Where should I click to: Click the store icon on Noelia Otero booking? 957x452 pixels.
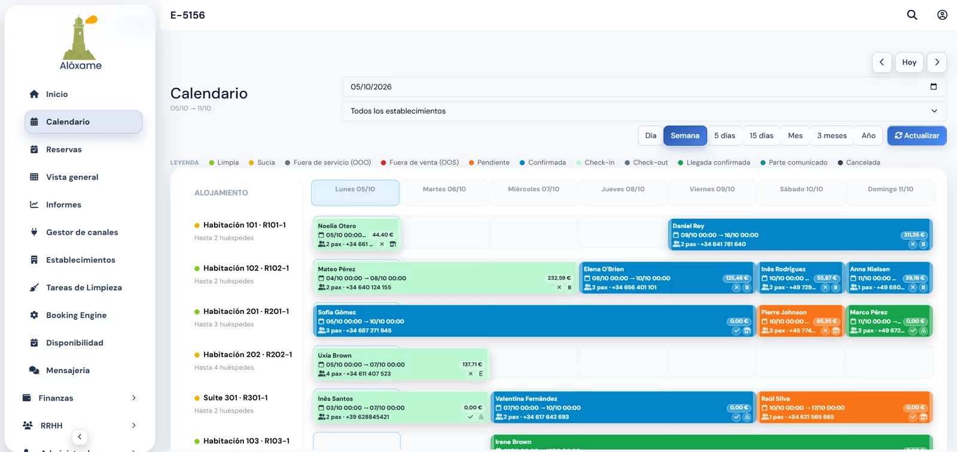(x=392, y=244)
